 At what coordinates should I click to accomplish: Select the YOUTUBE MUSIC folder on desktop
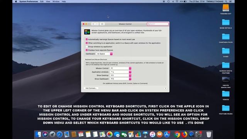pyautogui.click(x=226, y=110)
